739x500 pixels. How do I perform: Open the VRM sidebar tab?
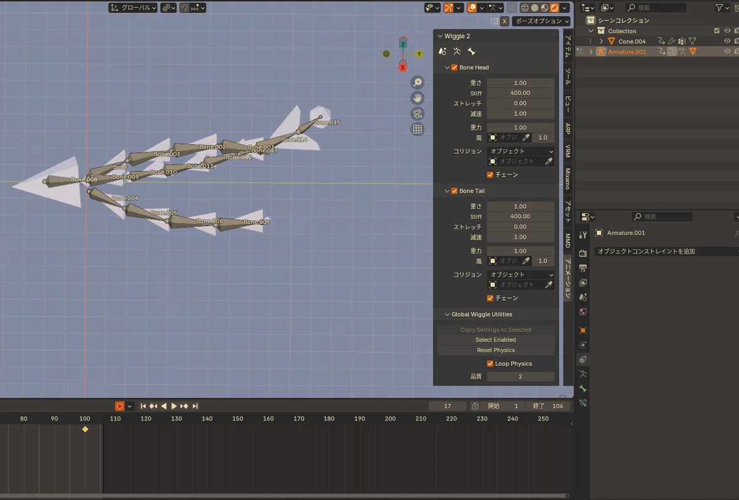coord(568,152)
